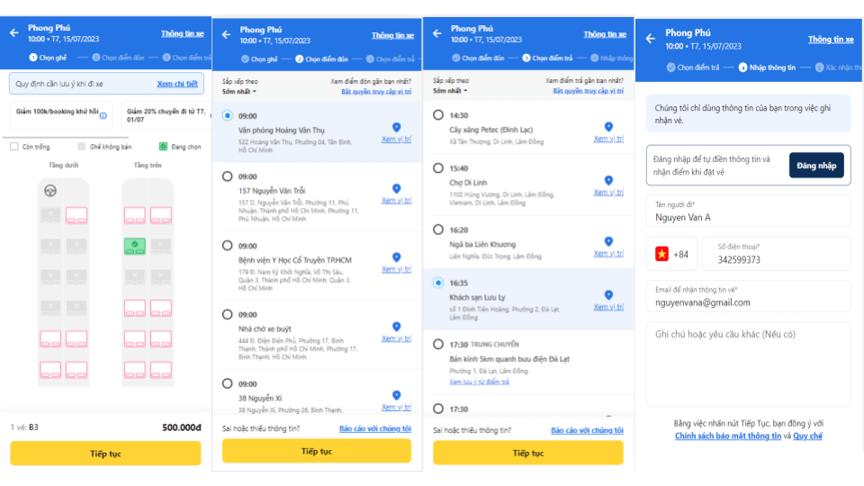Viewport: 864px width, 486px height.
Task: Go back using the arrow on the Chọn ghế screen
Action: [13, 33]
